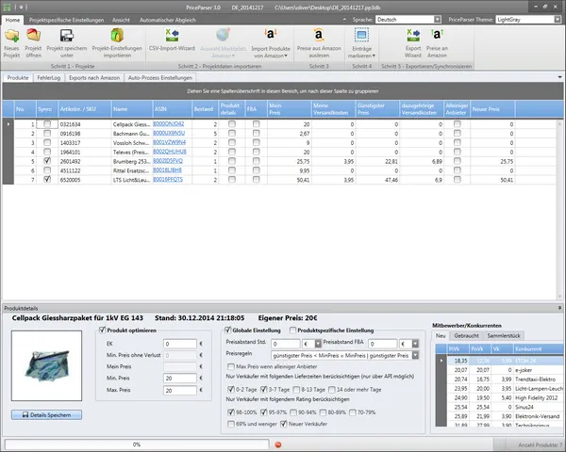Uncheck the Produkt optimieren checkbox
Image resolution: width=566 pixels, height=452 pixels.
(x=102, y=330)
